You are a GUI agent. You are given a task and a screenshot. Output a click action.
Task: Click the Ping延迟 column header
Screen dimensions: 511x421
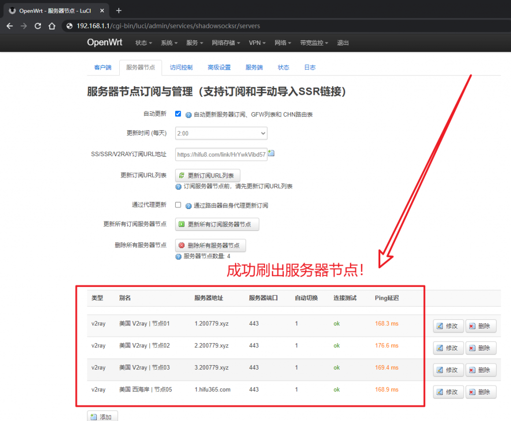point(387,298)
